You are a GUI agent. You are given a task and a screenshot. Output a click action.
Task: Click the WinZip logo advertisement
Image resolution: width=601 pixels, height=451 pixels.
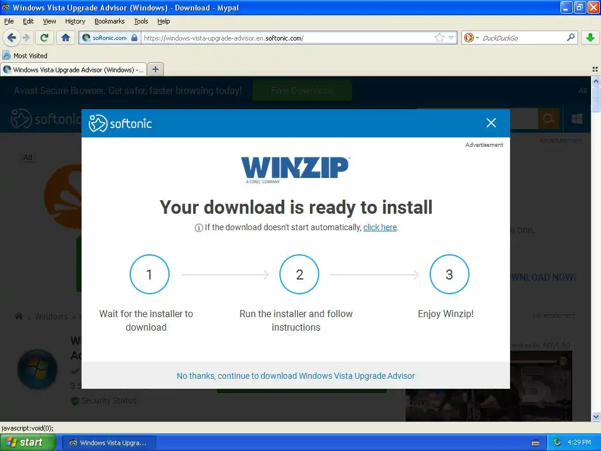(296, 170)
